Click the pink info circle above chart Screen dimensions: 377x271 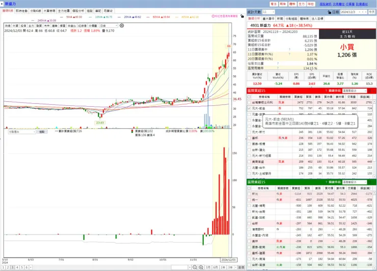click(x=213, y=16)
